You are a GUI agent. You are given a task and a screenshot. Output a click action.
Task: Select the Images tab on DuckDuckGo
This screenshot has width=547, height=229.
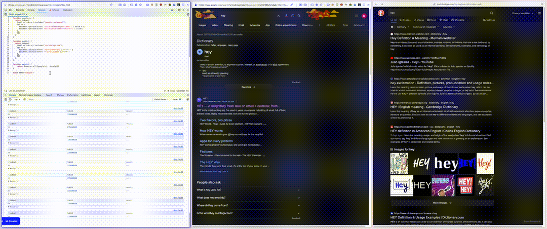click(x=405, y=20)
